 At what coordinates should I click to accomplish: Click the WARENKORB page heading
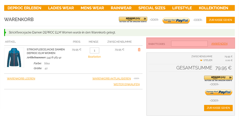point(19,19)
